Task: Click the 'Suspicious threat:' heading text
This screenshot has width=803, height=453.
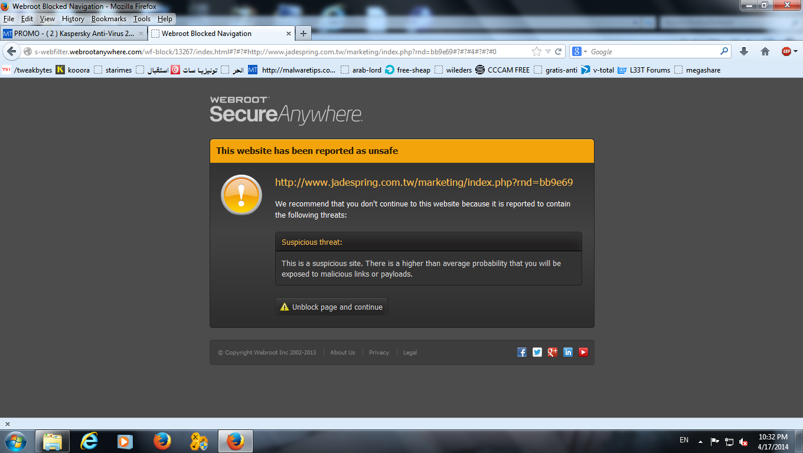Action: click(x=312, y=242)
